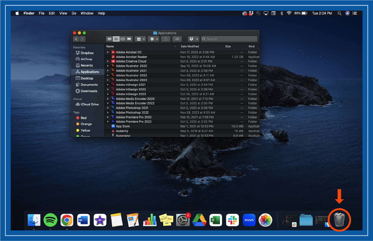The height and width of the screenshot is (241, 373).
Task: Open the View menu
Action: pyautogui.click(x=63, y=13)
